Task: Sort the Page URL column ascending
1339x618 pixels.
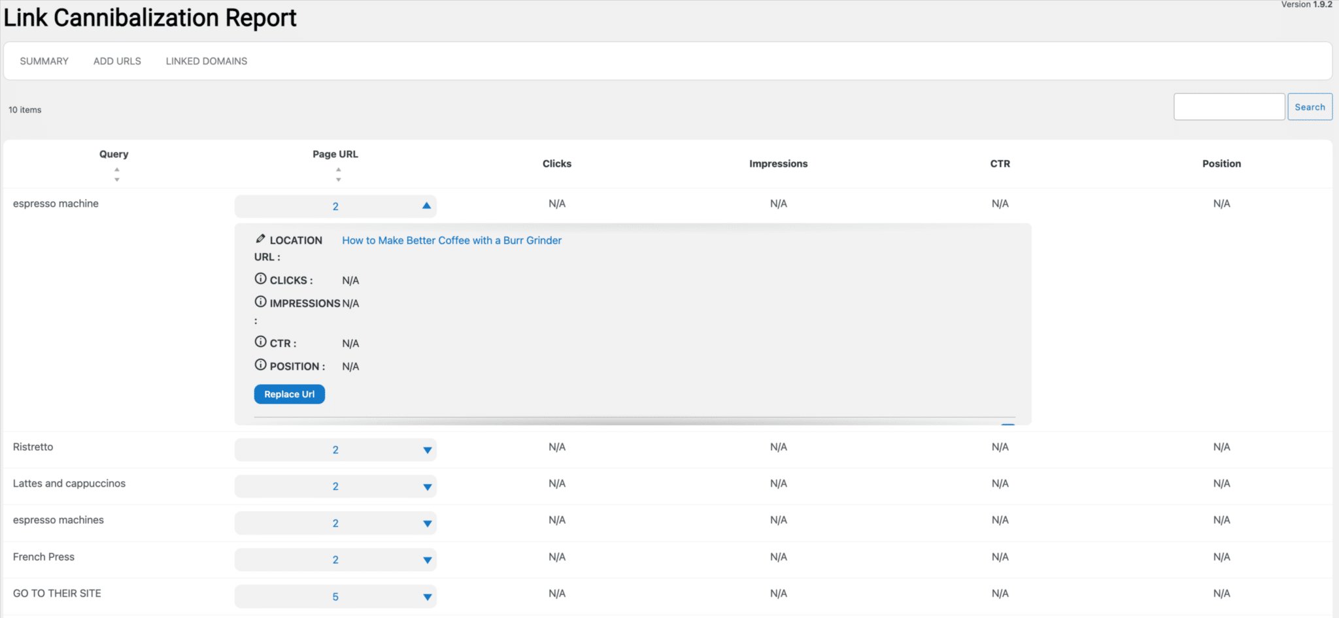Action: pos(339,169)
